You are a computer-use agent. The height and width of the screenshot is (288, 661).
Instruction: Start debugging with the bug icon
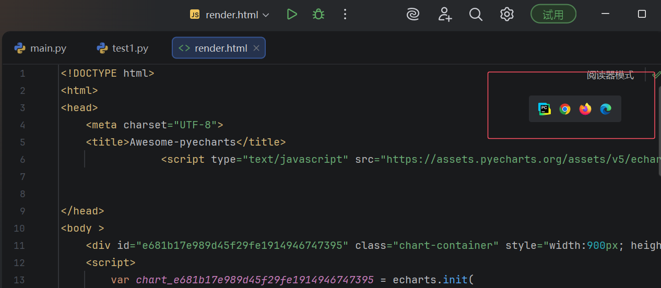tap(318, 14)
